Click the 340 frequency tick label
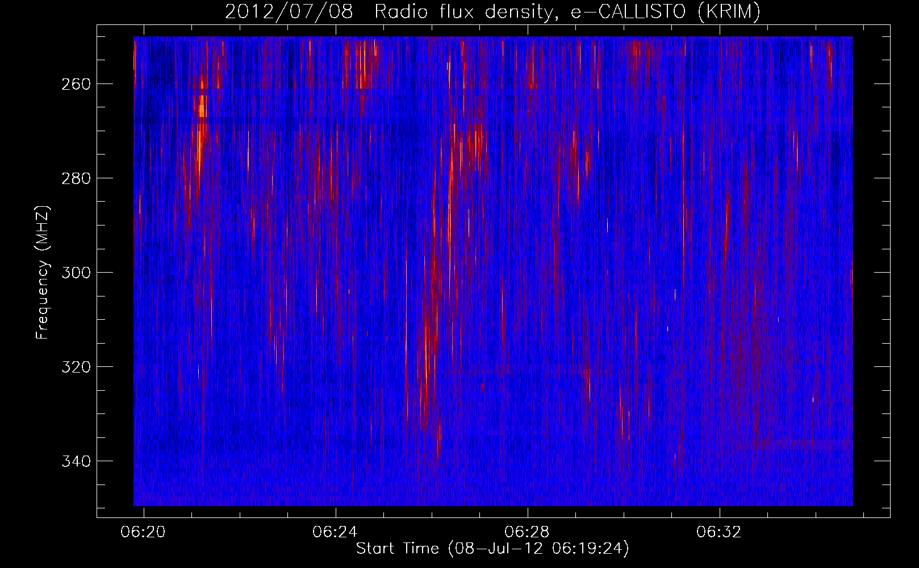The image size is (919, 568). tap(76, 461)
